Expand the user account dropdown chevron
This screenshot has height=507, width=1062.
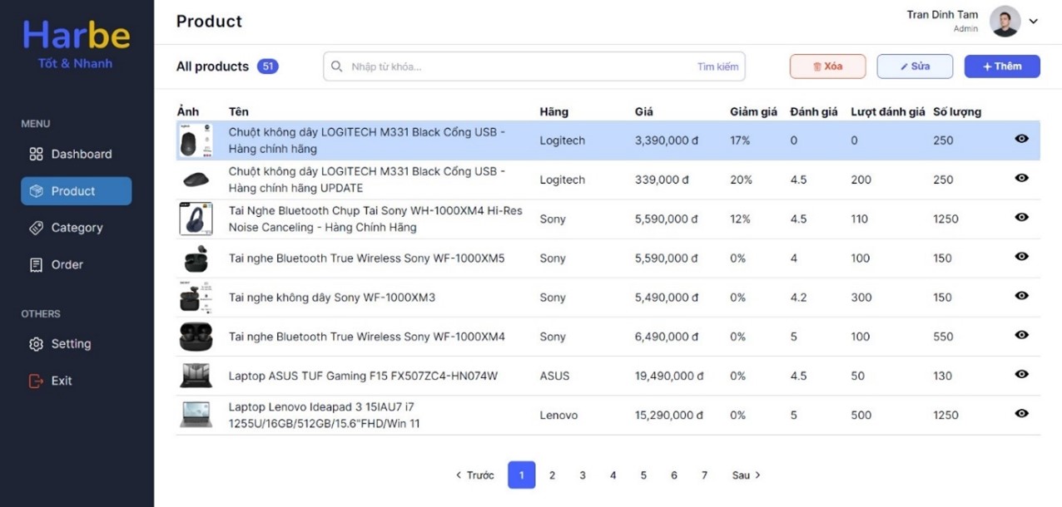(1034, 22)
